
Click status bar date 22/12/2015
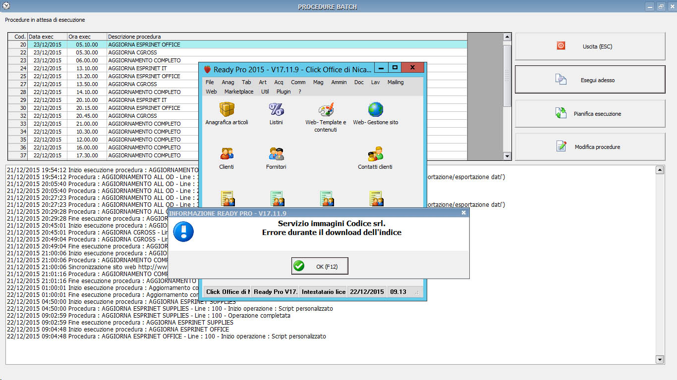click(367, 292)
